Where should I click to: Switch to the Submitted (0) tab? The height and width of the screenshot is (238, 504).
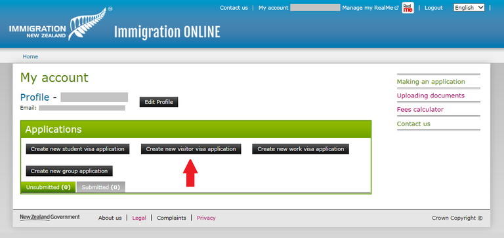[100, 187]
